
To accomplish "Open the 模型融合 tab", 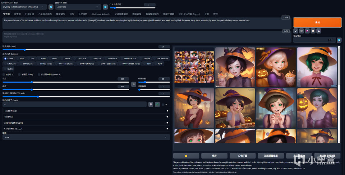I will click(60, 14).
